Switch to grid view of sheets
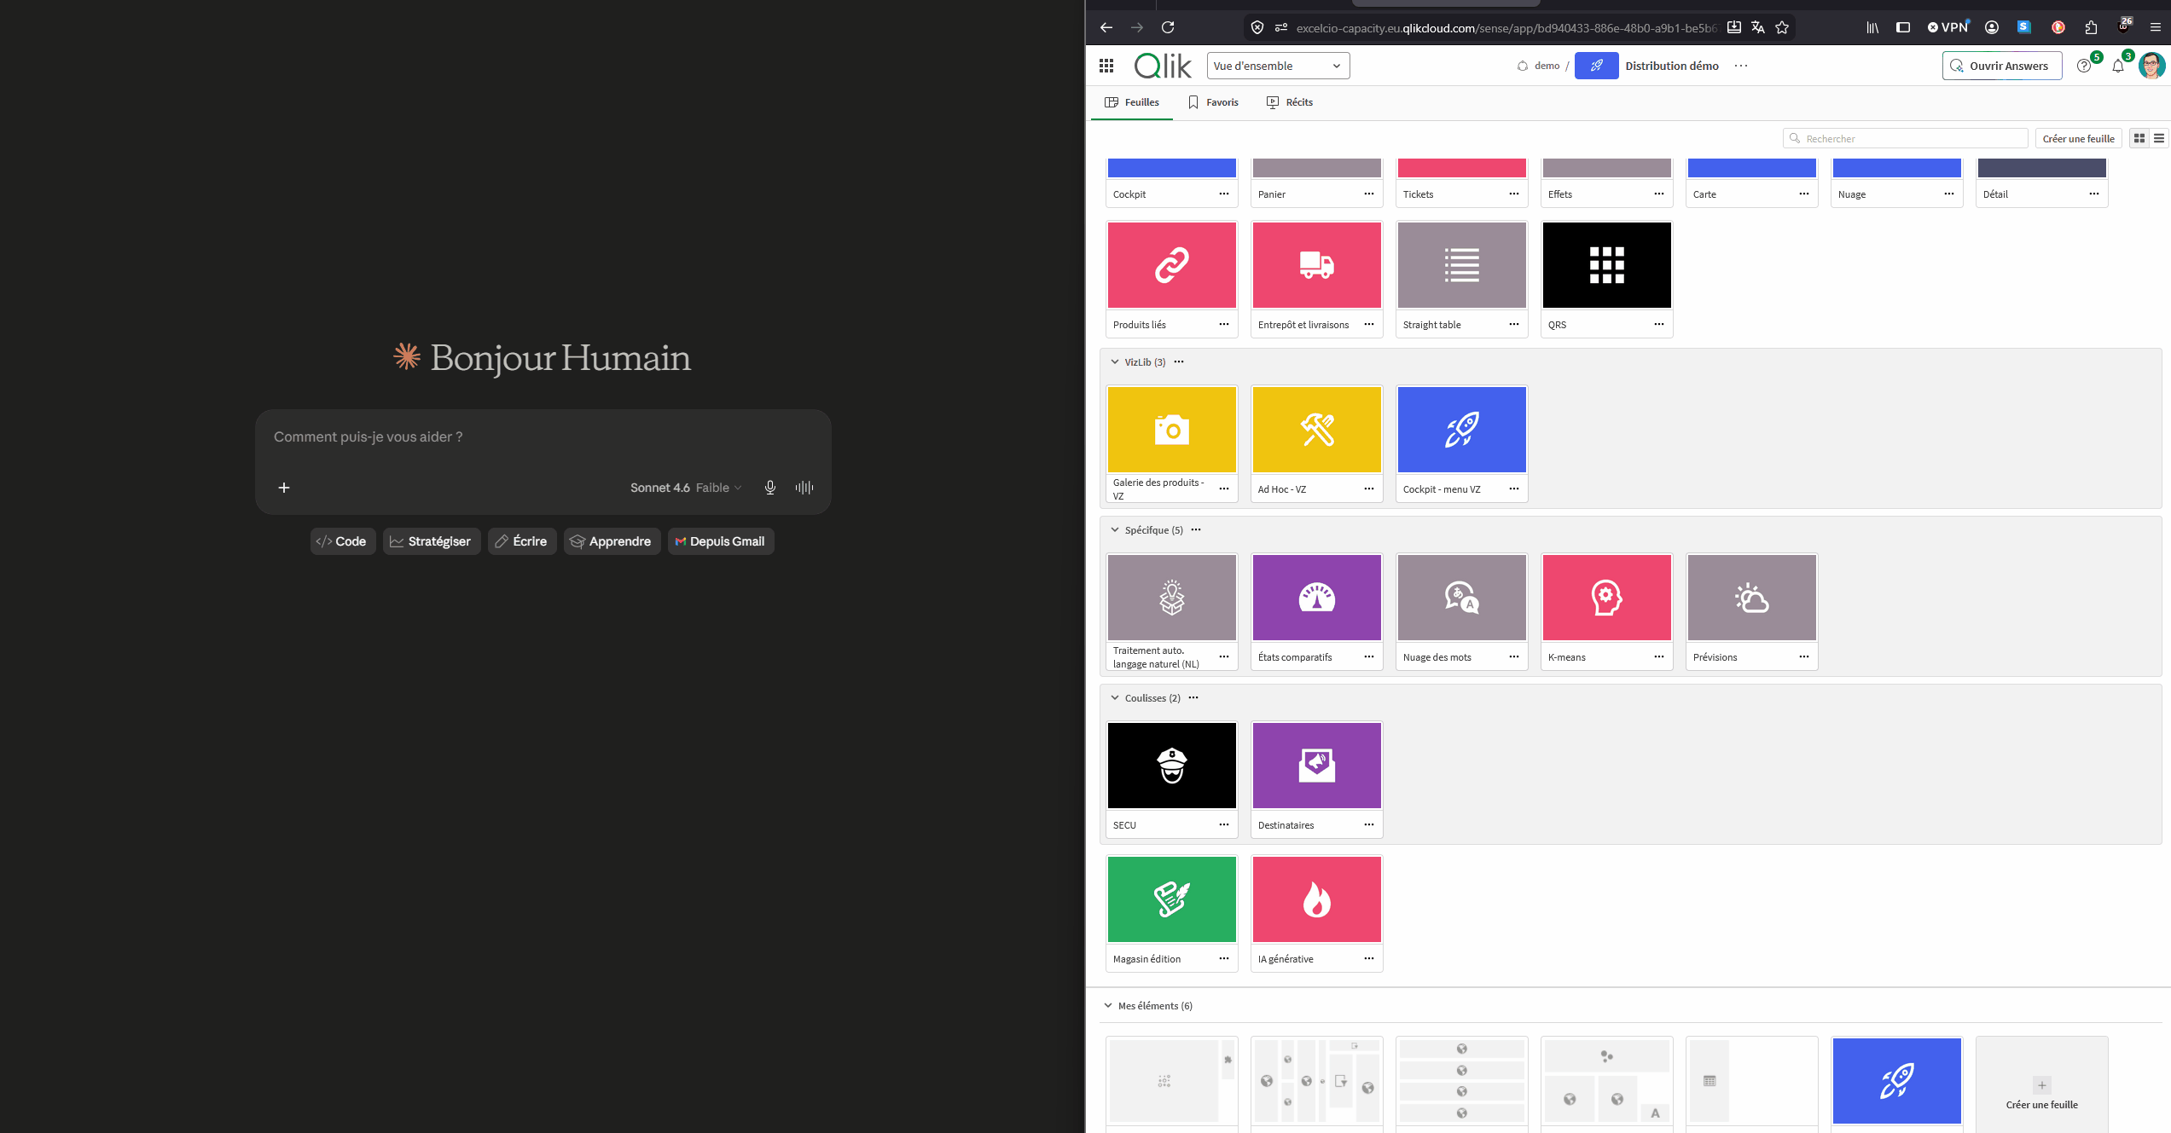Image resolution: width=2171 pixels, height=1133 pixels. pyautogui.click(x=2139, y=138)
